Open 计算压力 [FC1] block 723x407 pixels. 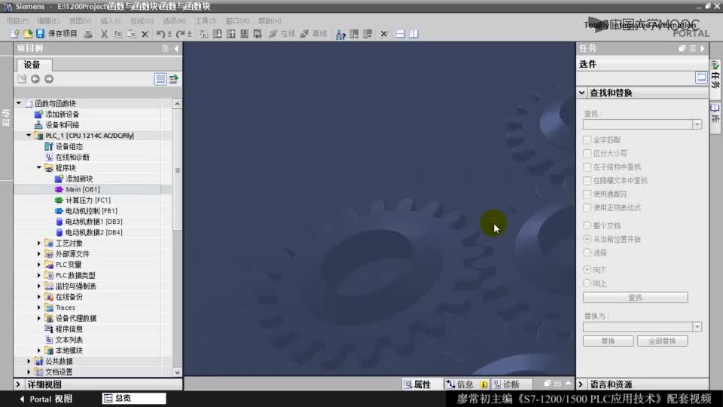pos(87,200)
